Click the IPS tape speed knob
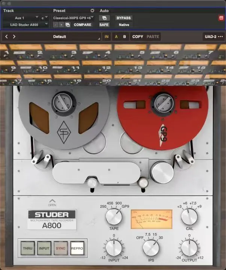 151,248
